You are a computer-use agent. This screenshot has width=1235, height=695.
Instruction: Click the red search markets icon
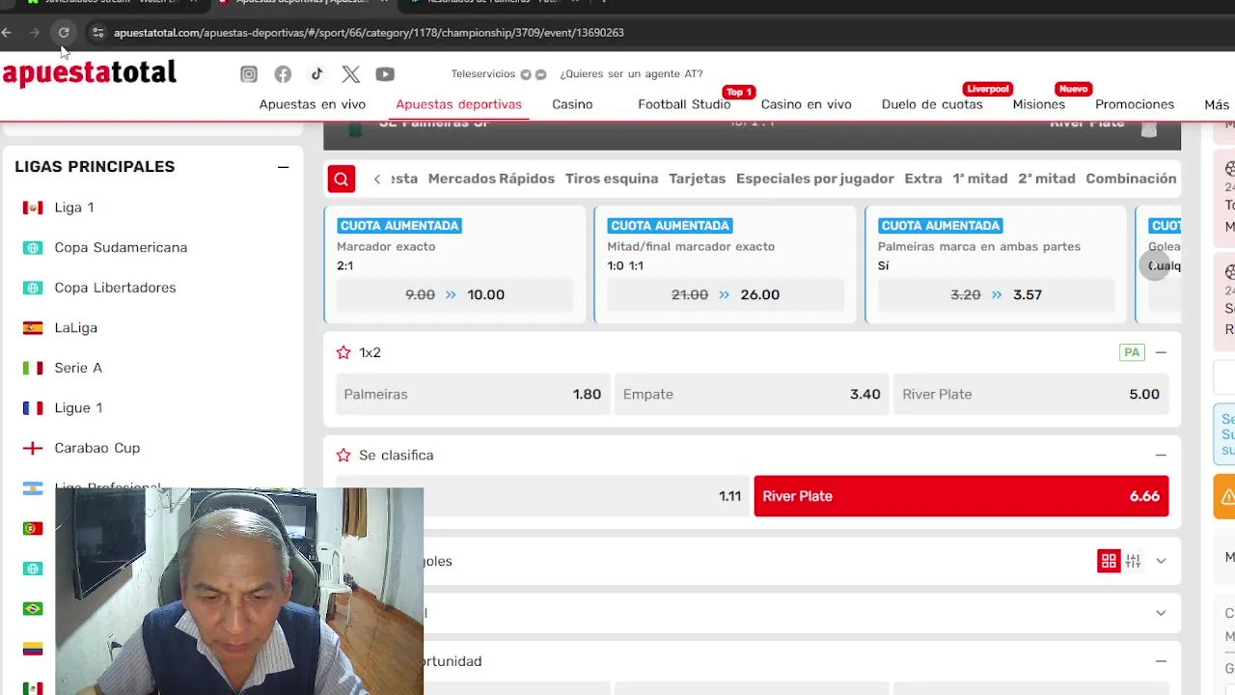coord(342,179)
